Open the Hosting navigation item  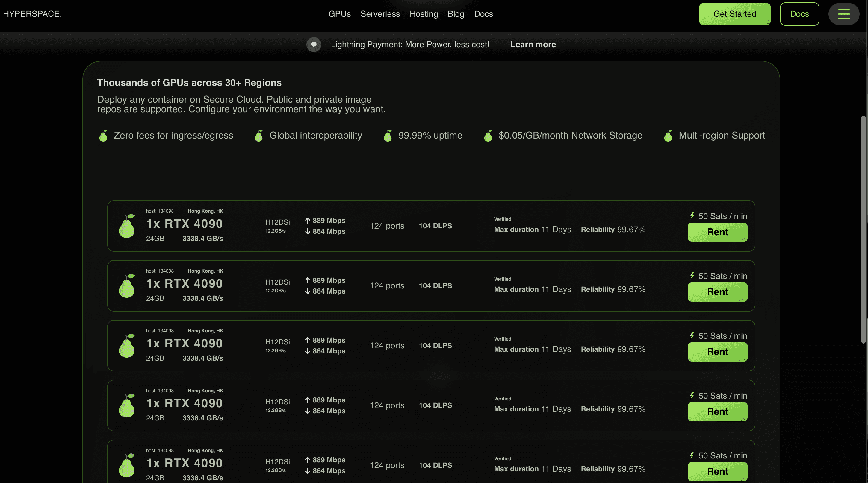(424, 14)
